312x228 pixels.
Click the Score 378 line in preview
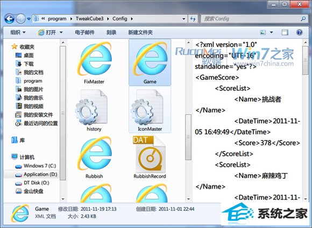tap(267, 143)
